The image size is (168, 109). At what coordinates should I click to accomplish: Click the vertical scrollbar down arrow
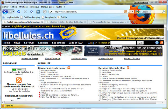pyautogui.click(x=165, y=99)
